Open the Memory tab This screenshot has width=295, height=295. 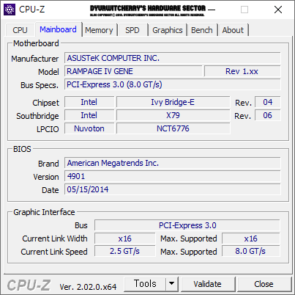(99, 30)
